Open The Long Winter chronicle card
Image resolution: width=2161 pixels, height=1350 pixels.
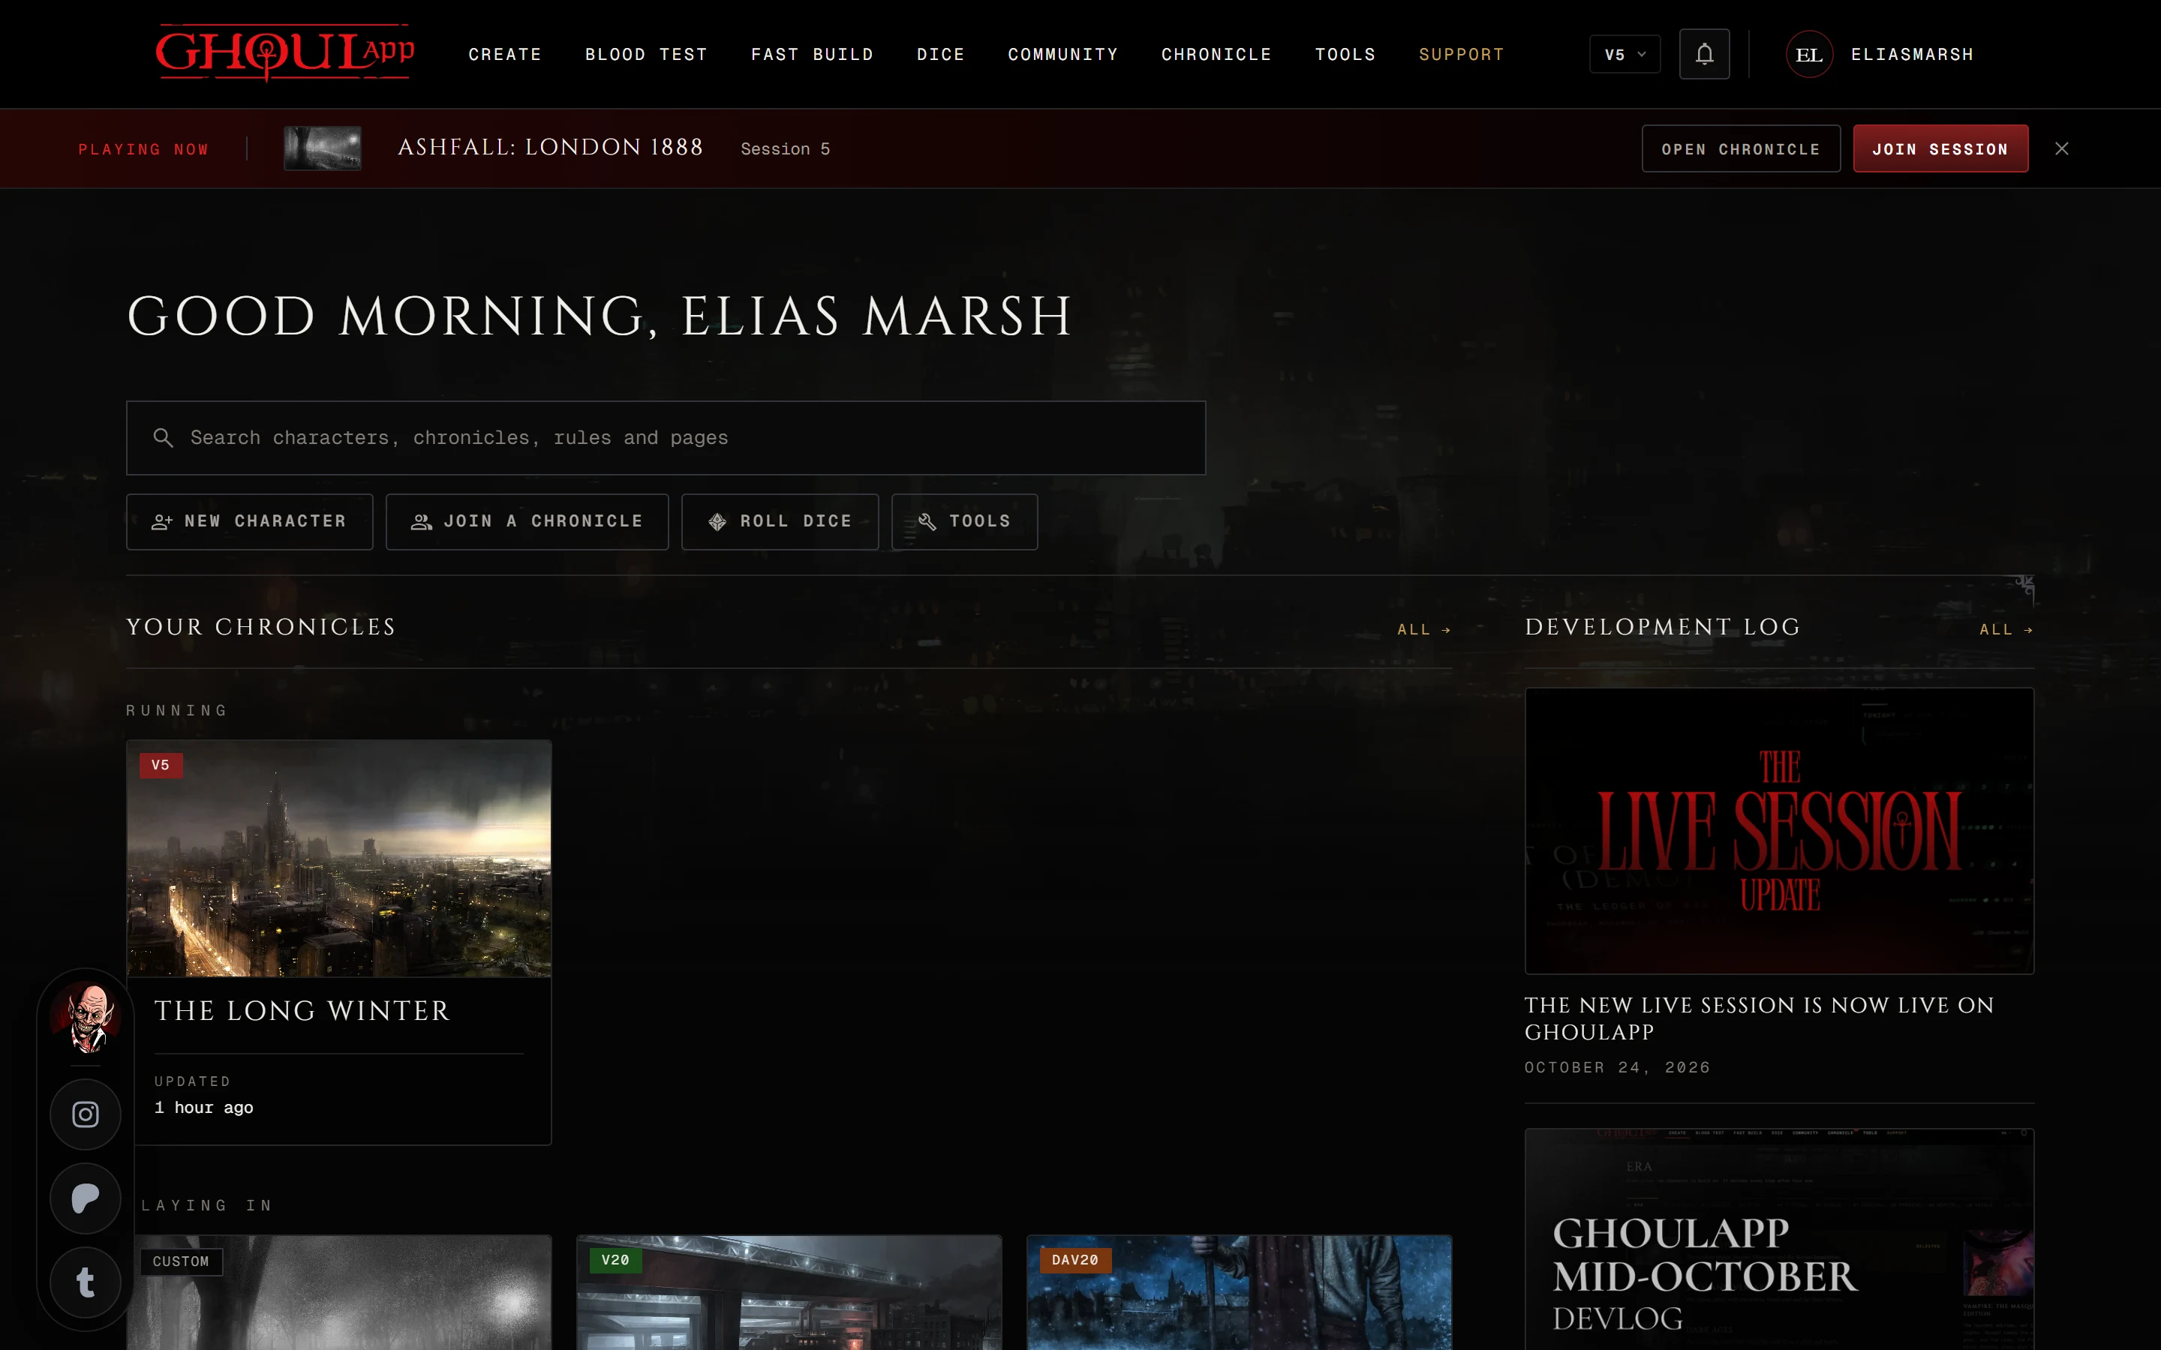[338, 942]
